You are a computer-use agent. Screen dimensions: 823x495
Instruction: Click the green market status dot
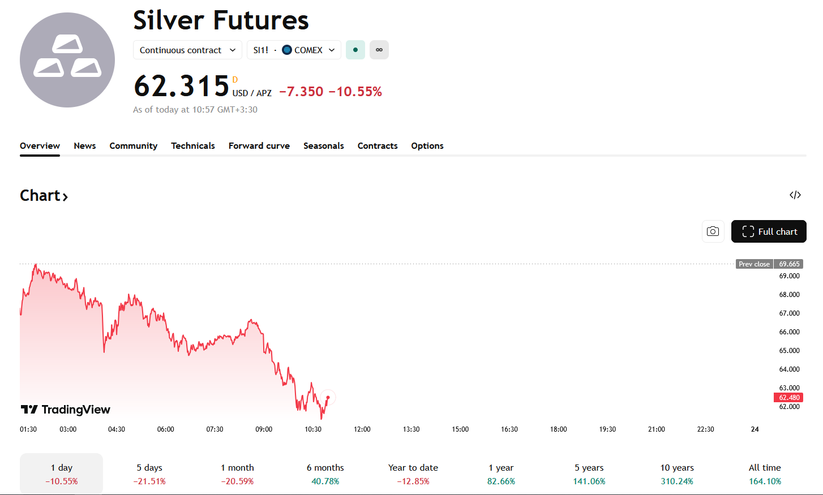click(355, 50)
